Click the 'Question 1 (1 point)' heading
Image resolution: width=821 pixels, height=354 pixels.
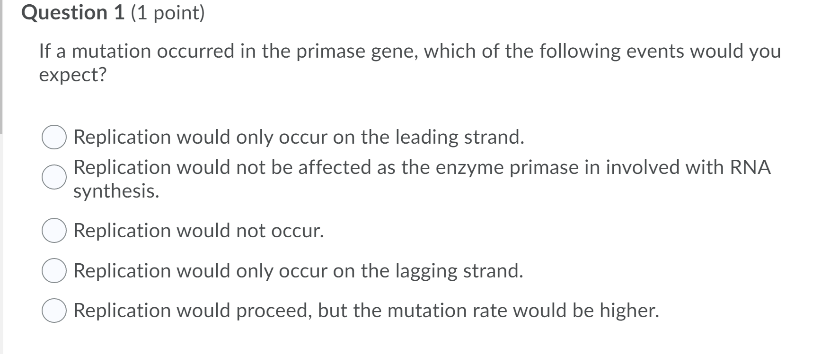pos(114,12)
